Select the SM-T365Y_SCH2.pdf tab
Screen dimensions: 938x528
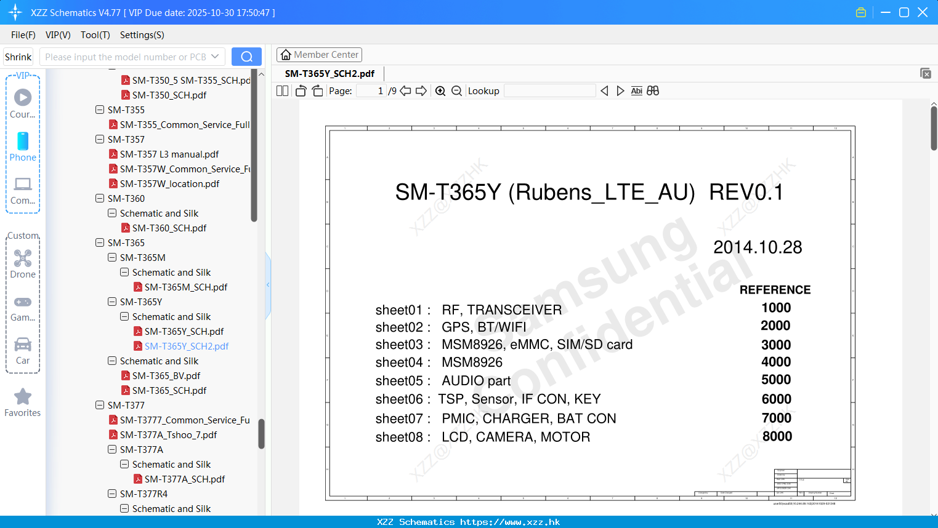330,73
